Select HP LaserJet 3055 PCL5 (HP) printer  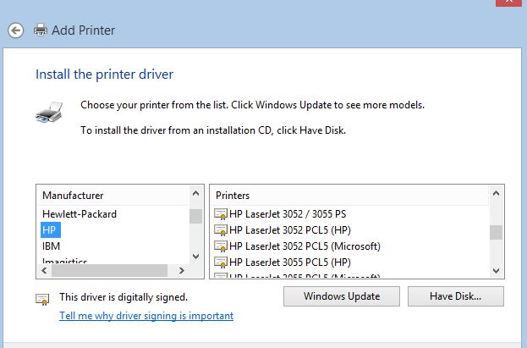[290, 262]
